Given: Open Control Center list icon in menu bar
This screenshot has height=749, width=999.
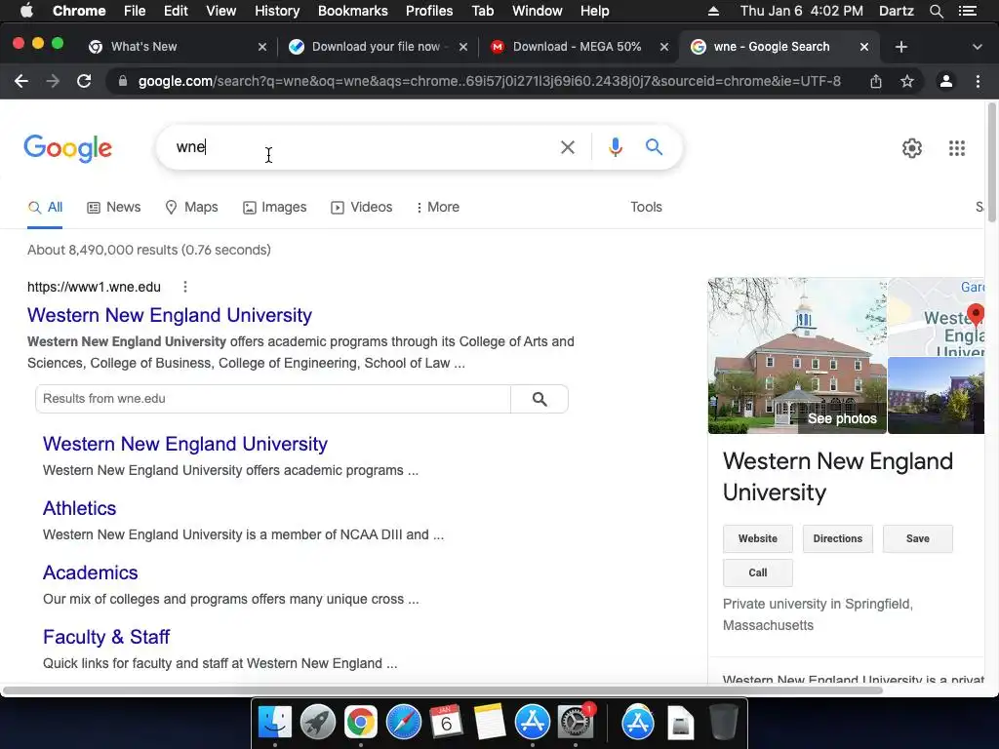Looking at the screenshot, I should coord(967,11).
